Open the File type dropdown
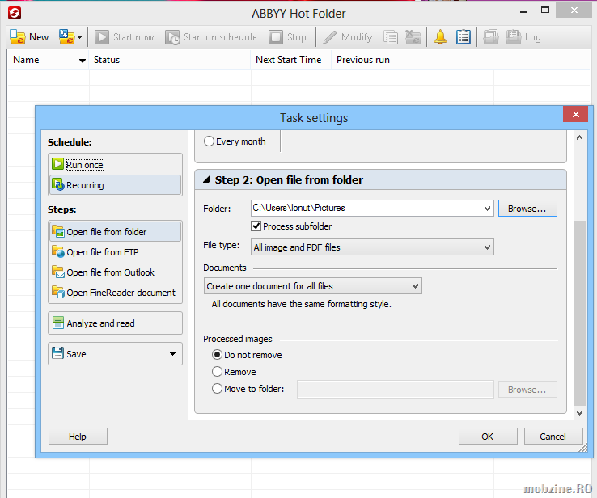Image resolution: width=597 pixels, height=498 pixels. (372, 247)
